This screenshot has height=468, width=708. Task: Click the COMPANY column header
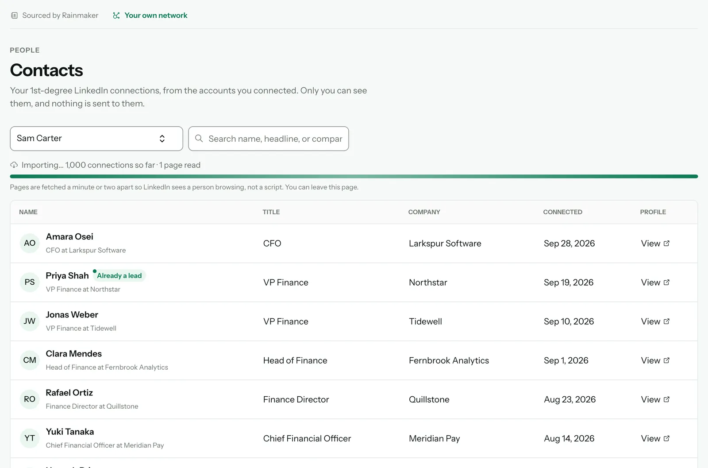click(x=424, y=212)
